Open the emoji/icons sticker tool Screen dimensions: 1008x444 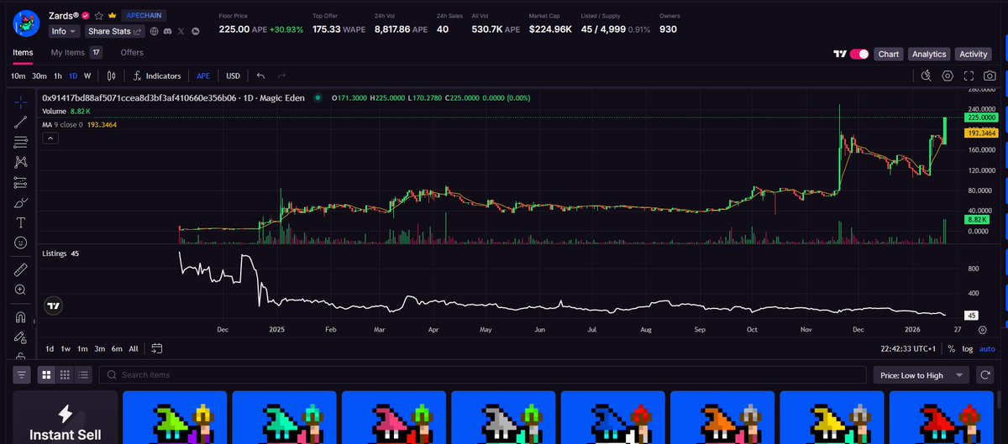point(20,243)
